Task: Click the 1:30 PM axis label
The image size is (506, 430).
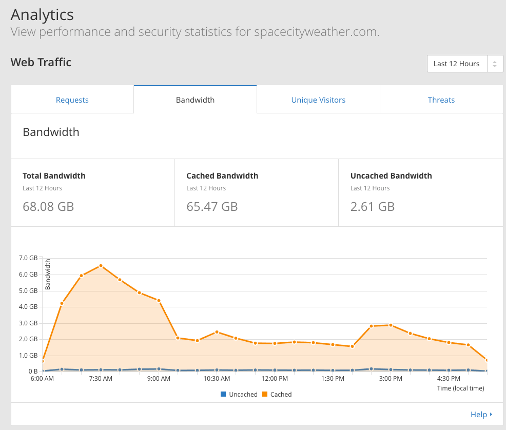Action: [x=333, y=378]
